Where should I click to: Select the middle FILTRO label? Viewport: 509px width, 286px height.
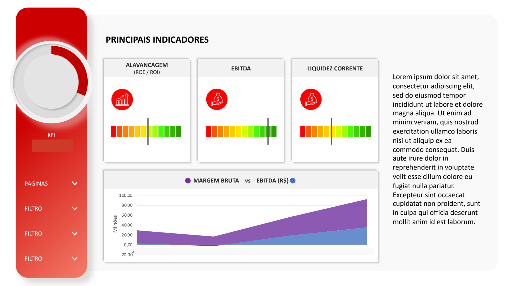(33, 234)
